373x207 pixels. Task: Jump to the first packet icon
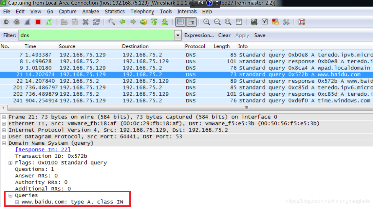point(154,22)
